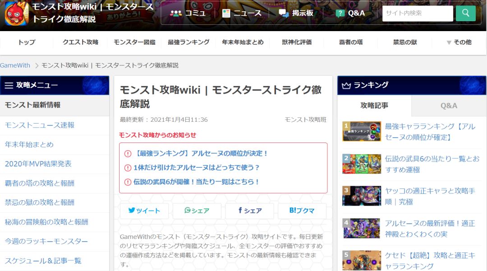Click the サイト内検索 search field
Image resolution: width=487 pixels, height=271 pixels.
[418, 14]
